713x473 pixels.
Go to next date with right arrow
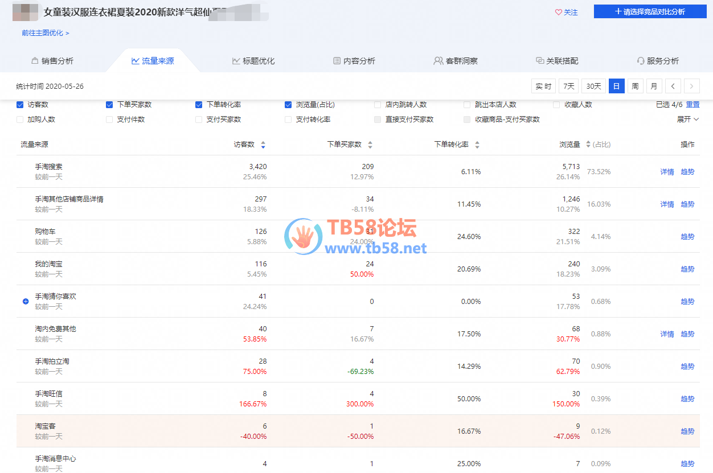(691, 87)
